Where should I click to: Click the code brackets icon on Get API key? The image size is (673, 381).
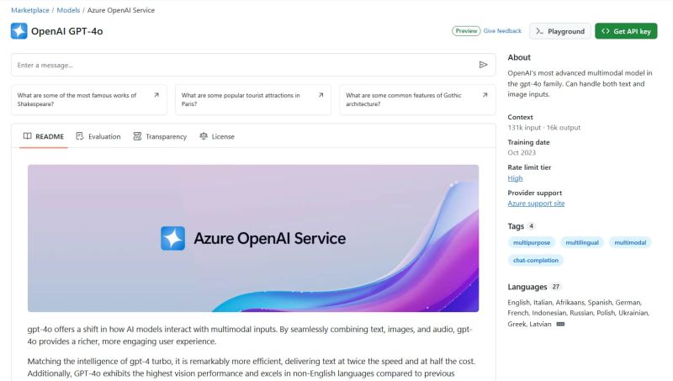pyautogui.click(x=606, y=31)
